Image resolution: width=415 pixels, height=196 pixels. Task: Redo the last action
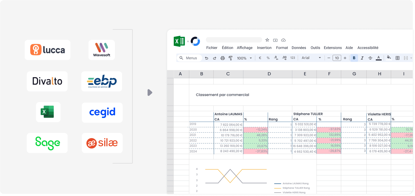[215, 58]
